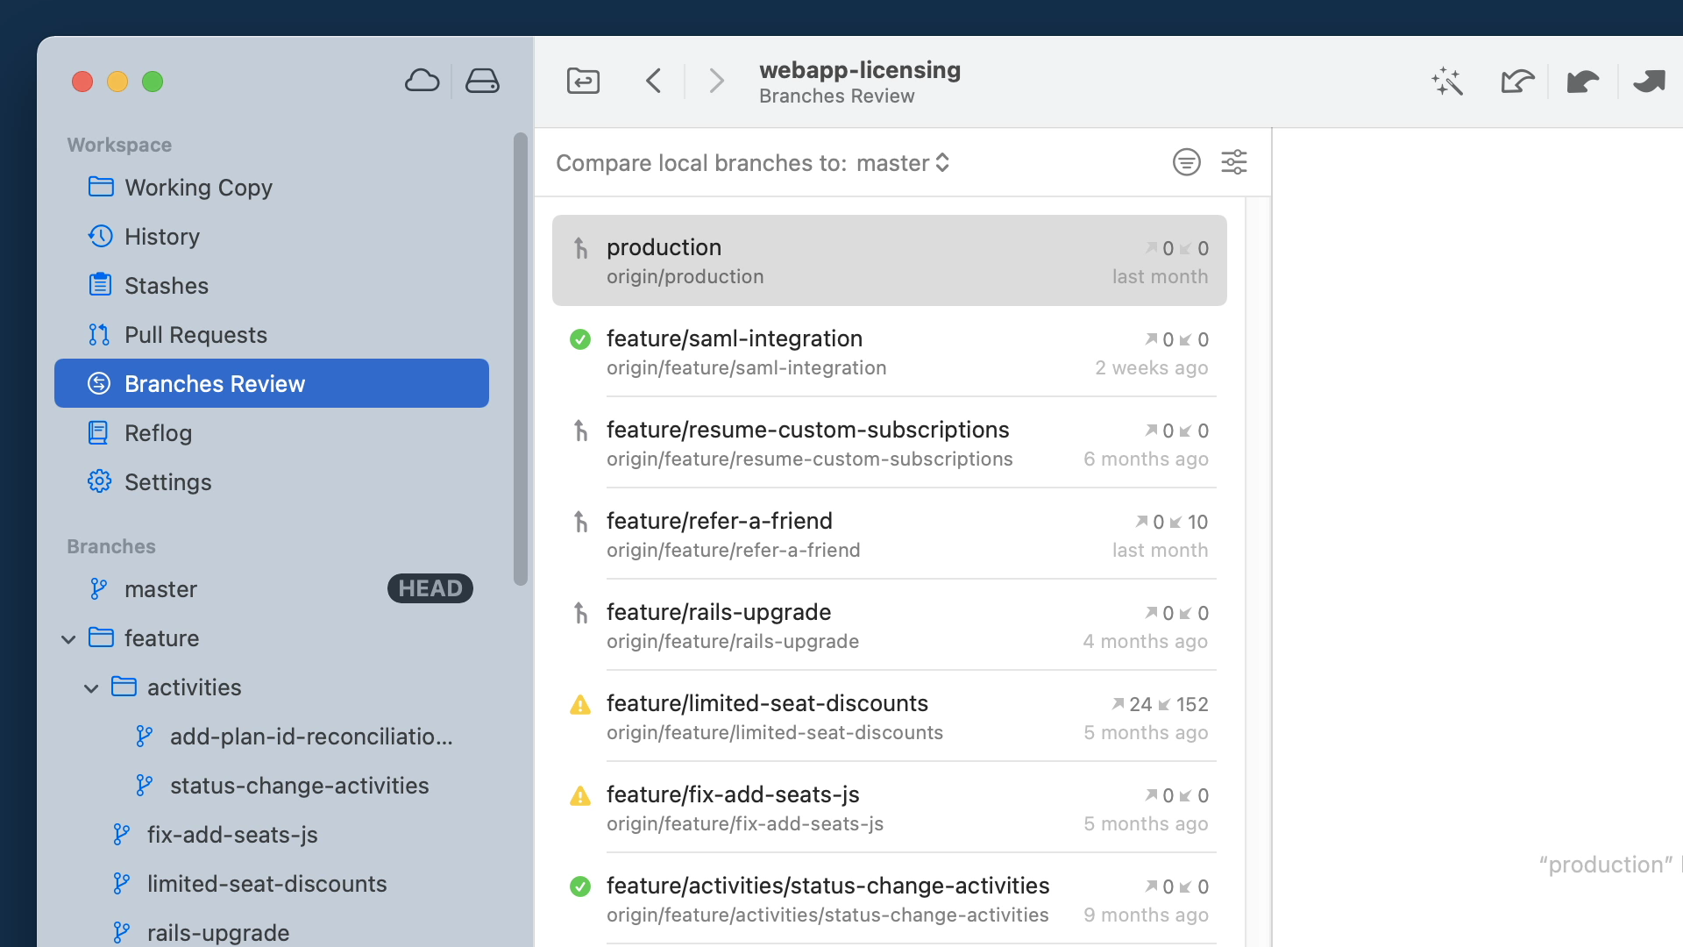The image size is (1683, 947).
Task: Click the push arrow toolbar icon
Action: [1649, 82]
